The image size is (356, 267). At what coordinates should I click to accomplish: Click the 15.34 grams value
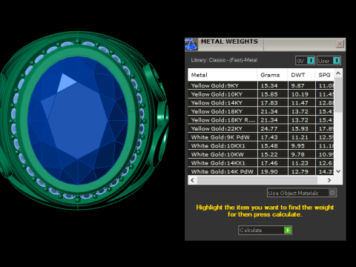click(269, 86)
